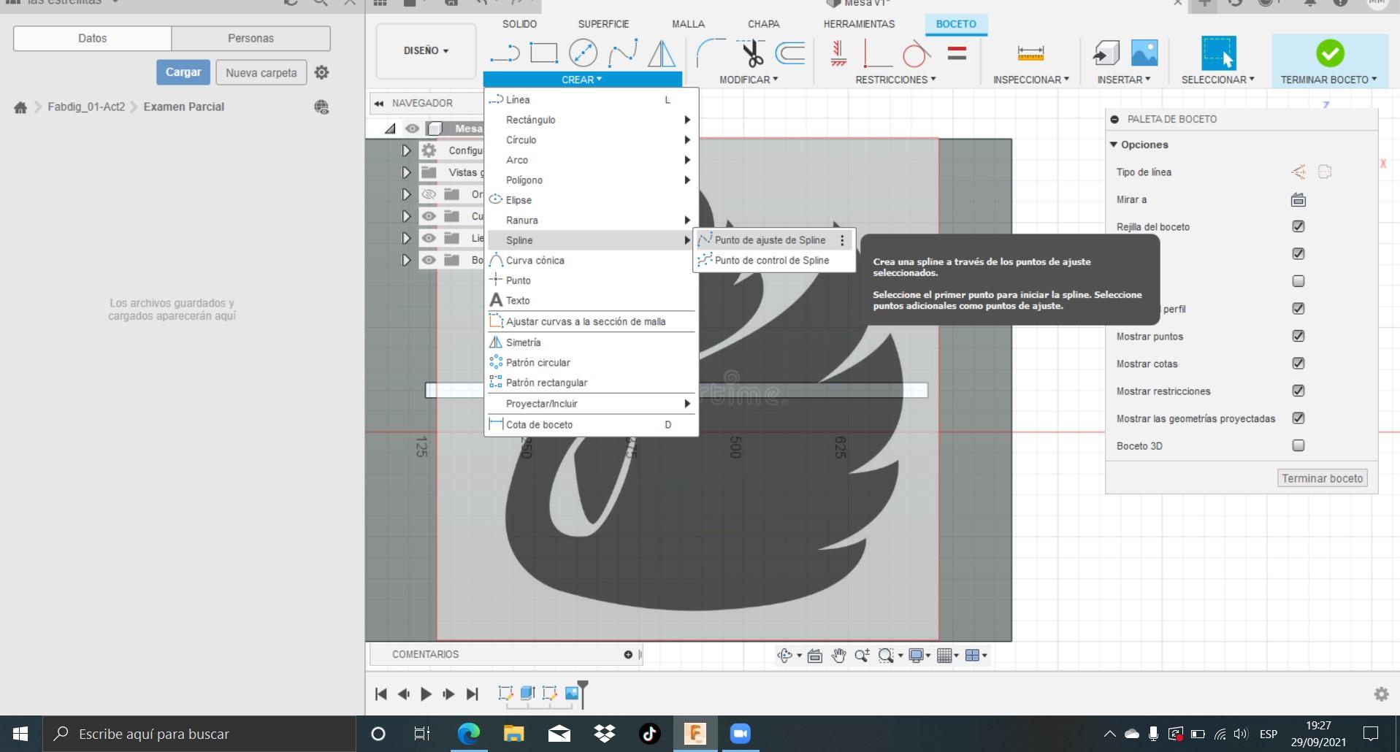Collapse the Opciones section in sketch palette

(1114, 145)
